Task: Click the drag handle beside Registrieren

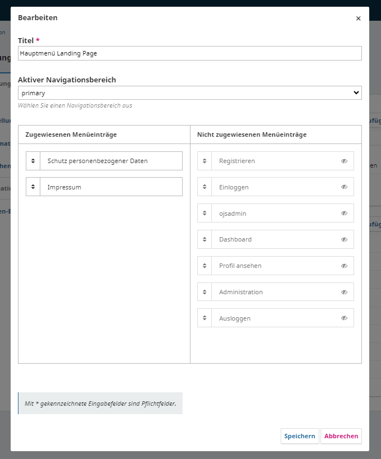Action: (205, 161)
